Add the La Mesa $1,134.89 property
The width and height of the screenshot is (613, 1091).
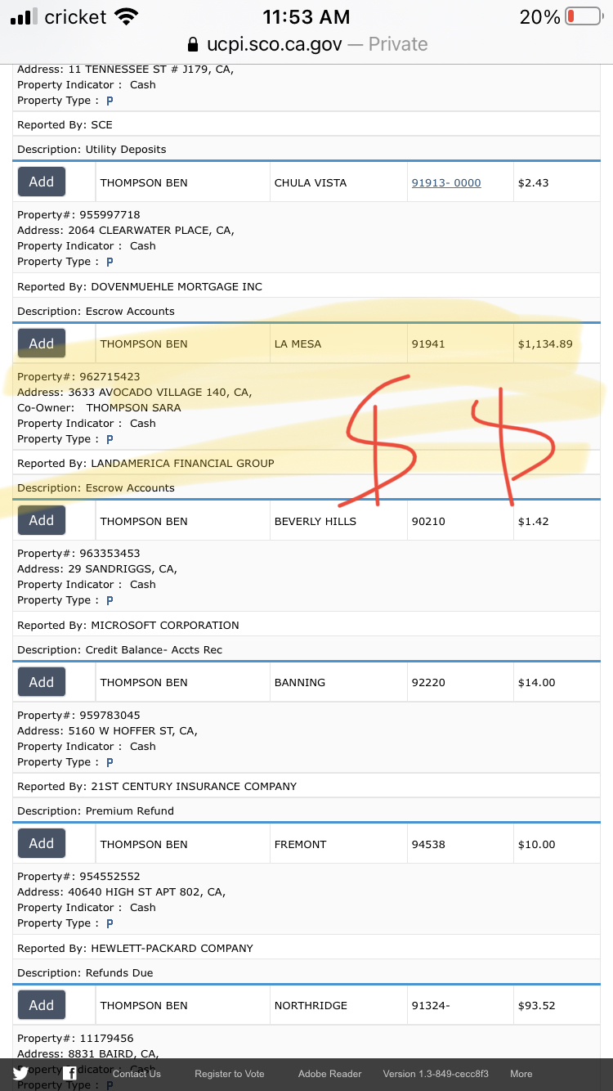tap(42, 343)
